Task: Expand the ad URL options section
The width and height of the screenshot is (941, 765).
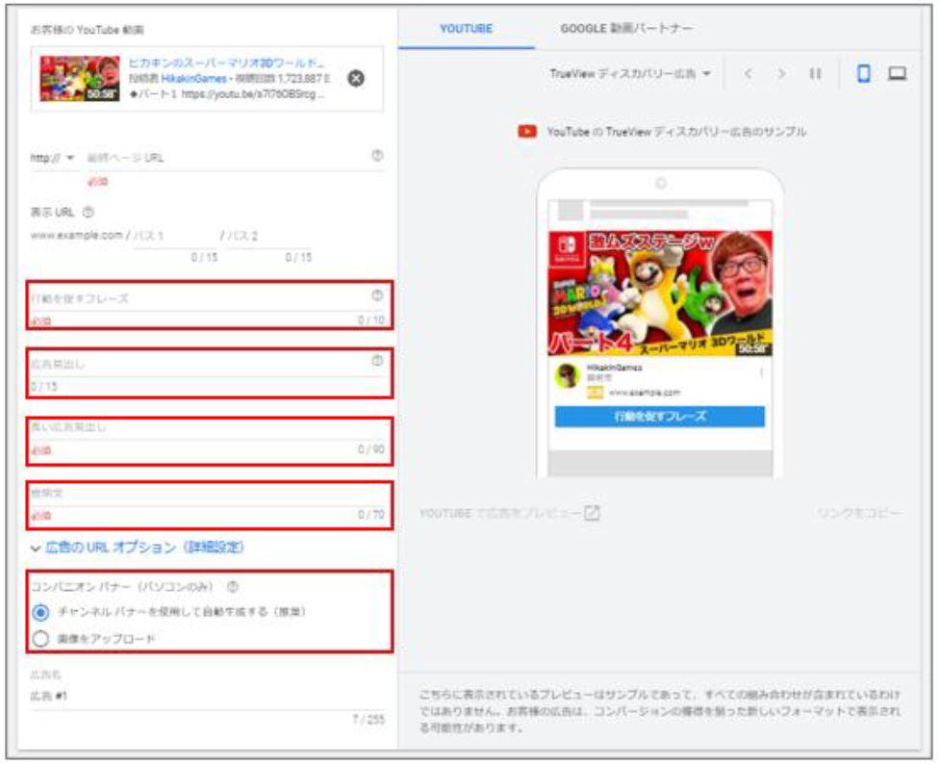Action: (138, 548)
